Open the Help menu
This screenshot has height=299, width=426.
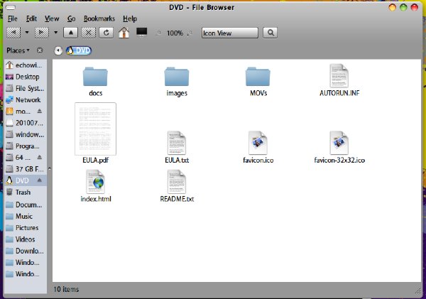tap(130, 18)
